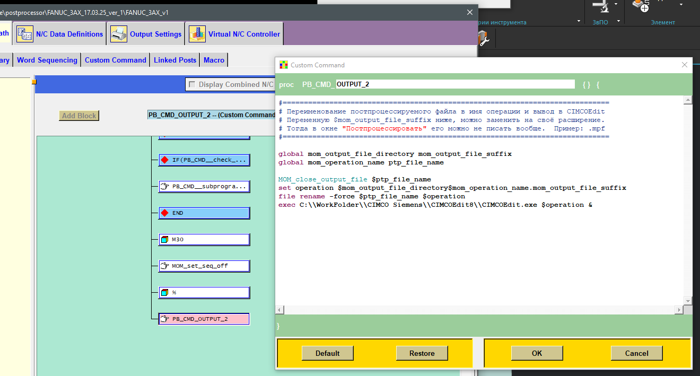Click the horizontal scrollbar right arrow
700x376 pixels.
point(678,310)
